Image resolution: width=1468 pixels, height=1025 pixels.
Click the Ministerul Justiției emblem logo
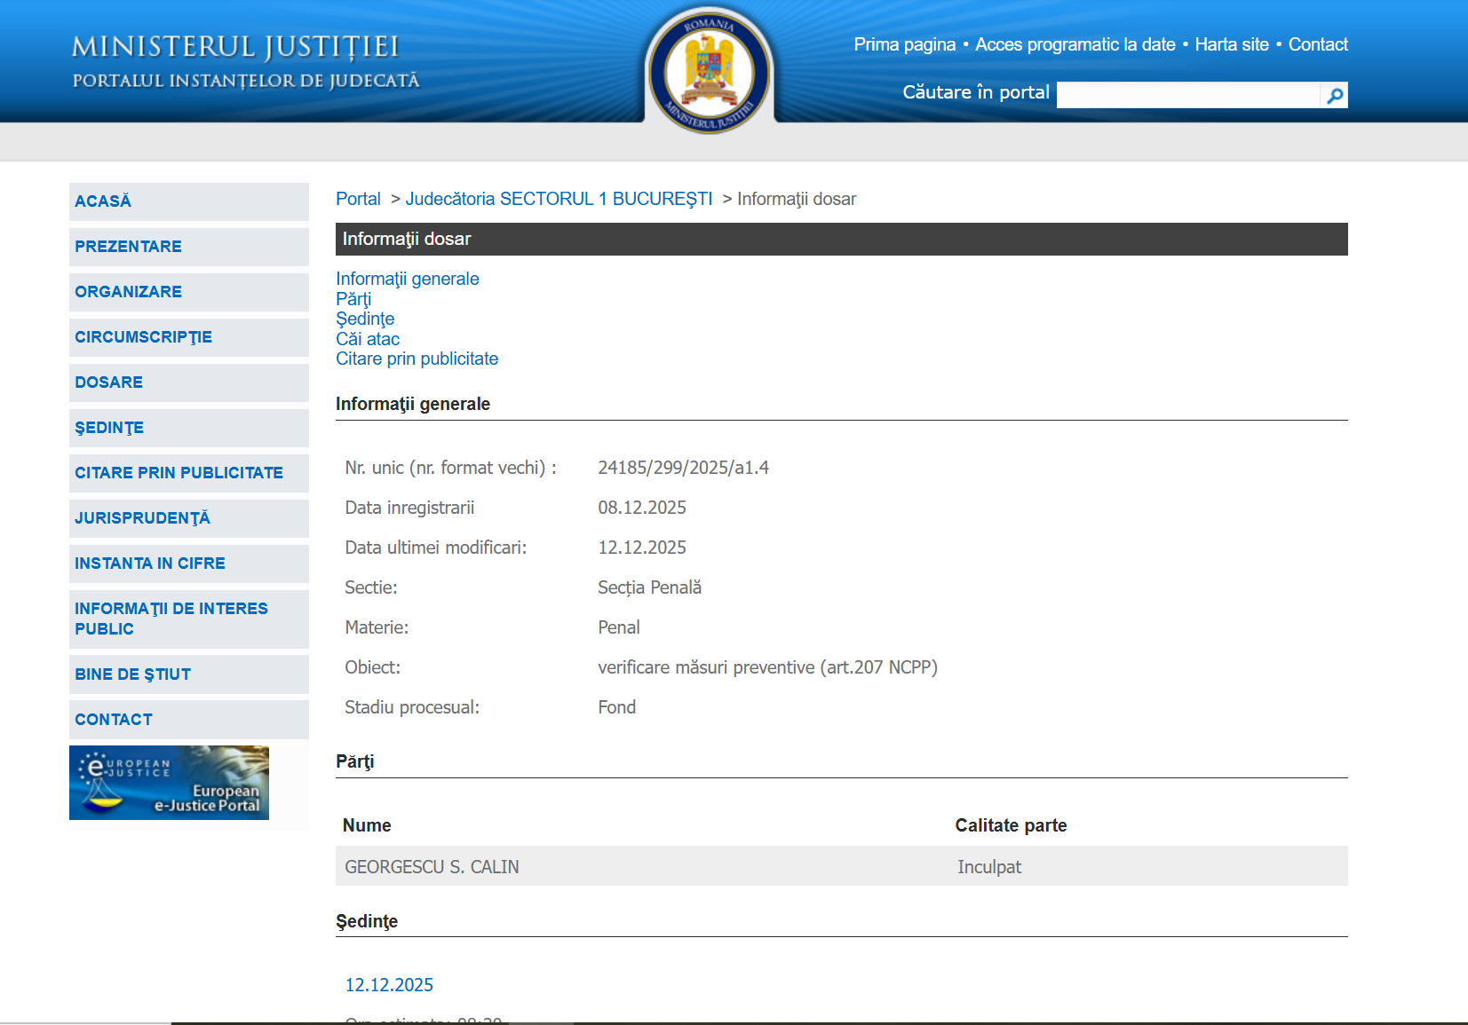pos(709,71)
